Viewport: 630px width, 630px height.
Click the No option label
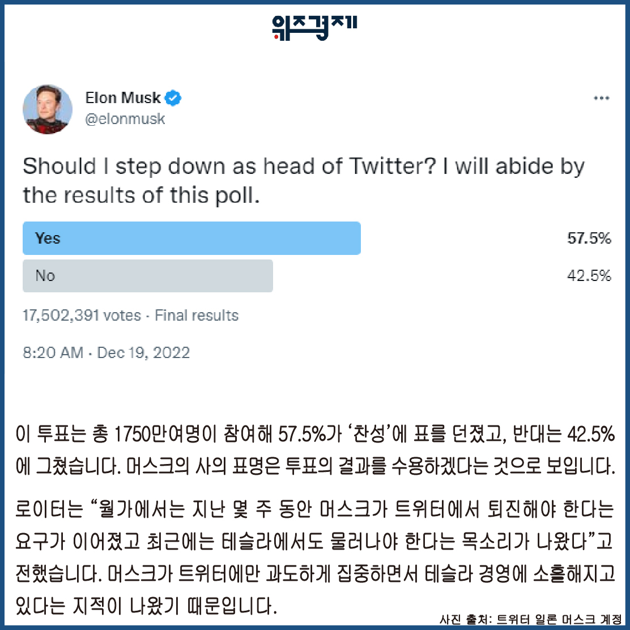coord(45,276)
